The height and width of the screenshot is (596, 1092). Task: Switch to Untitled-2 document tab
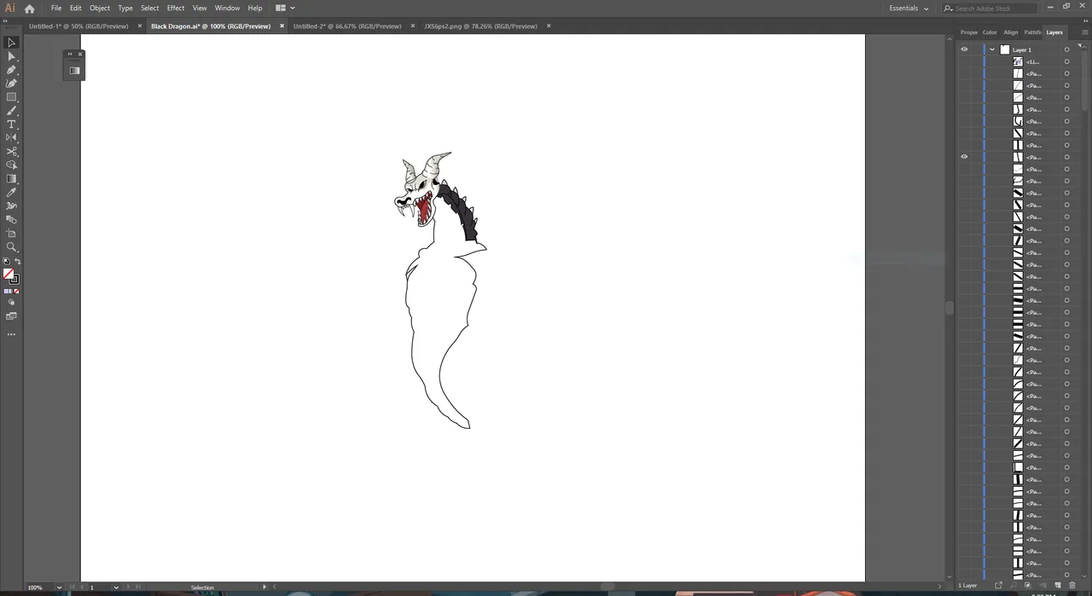pos(347,26)
